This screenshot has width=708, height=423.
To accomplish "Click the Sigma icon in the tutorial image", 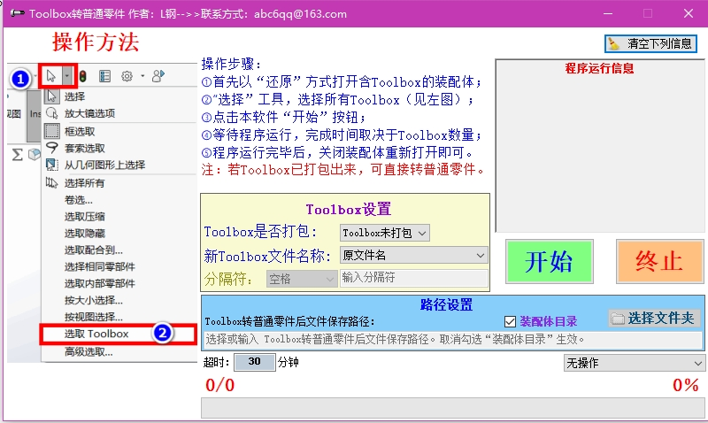I will [x=17, y=155].
